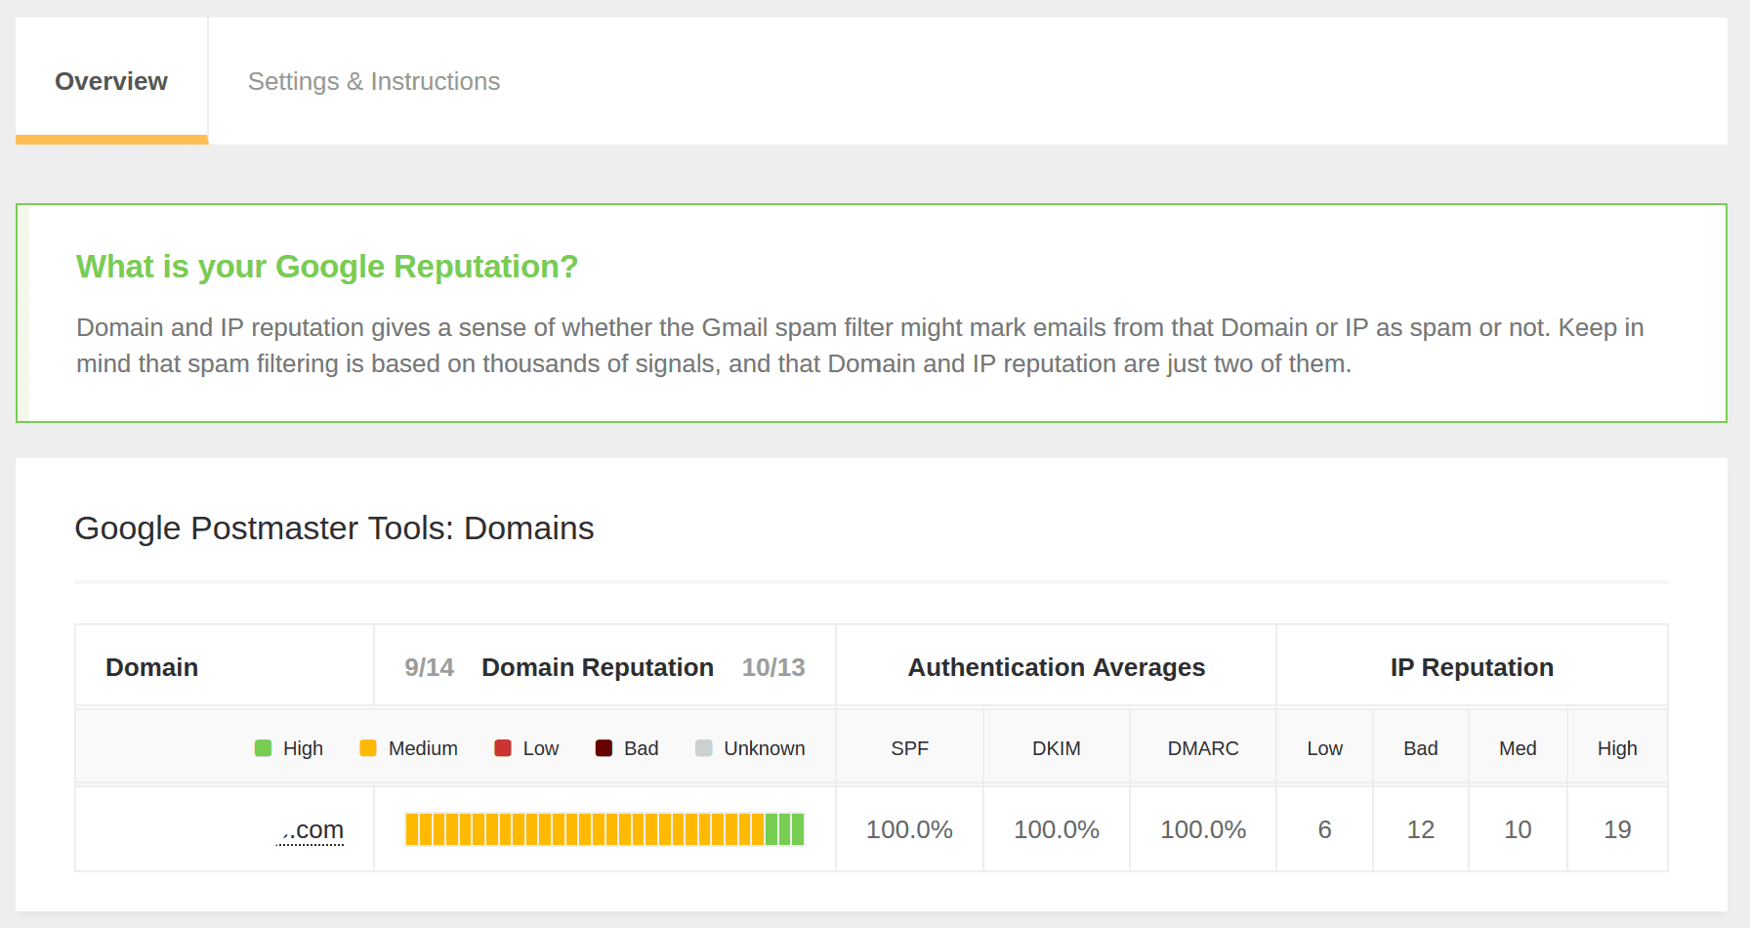1750x928 pixels.
Task: Click the domain reputation bar chart
Action: pyautogui.click(x=604, y=828)
